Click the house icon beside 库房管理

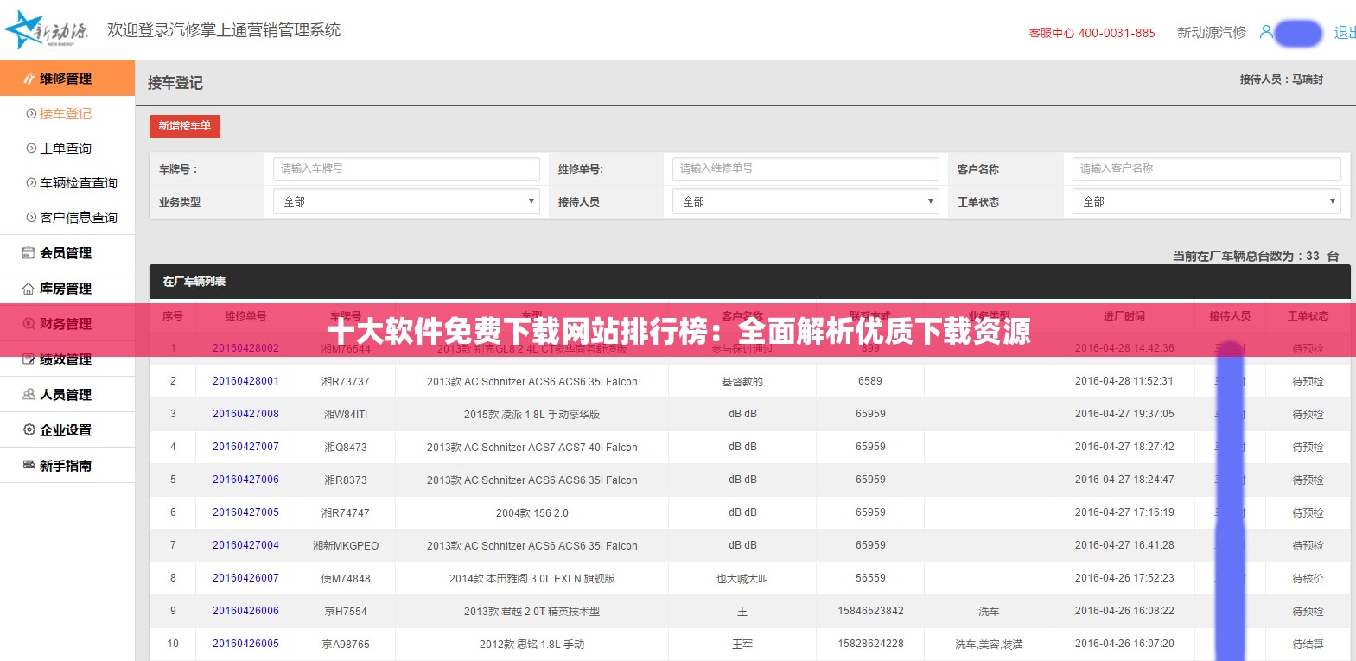pyautogui.click(x=29, y=289)
